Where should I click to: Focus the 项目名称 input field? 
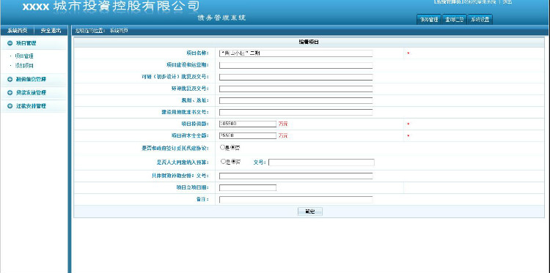296,53
